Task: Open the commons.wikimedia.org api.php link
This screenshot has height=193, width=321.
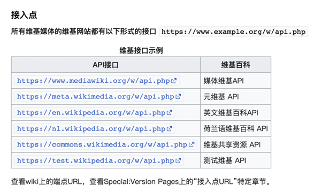Action: 105,144
